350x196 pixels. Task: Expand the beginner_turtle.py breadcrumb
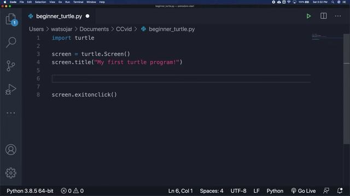coord(172,29)
